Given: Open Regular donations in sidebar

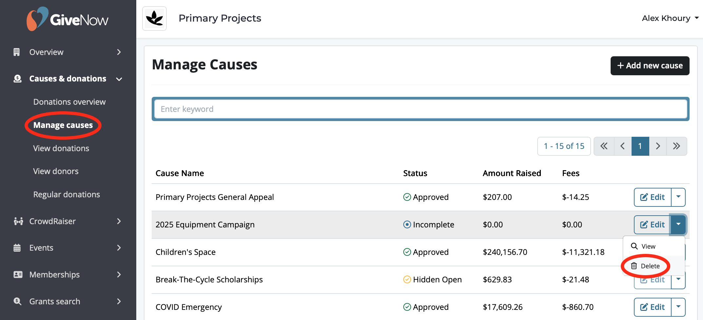Looking at the screenshot, I should point(66,194).
